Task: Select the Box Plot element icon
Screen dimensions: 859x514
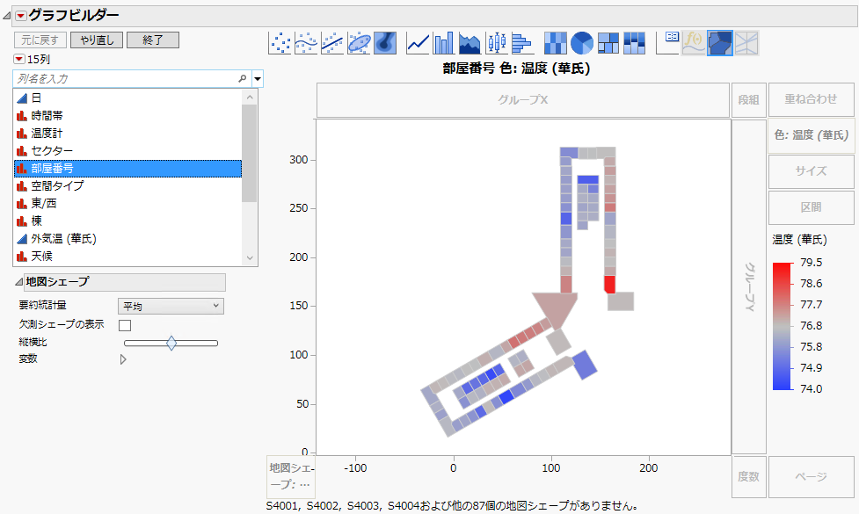Action: click(497, 43)
